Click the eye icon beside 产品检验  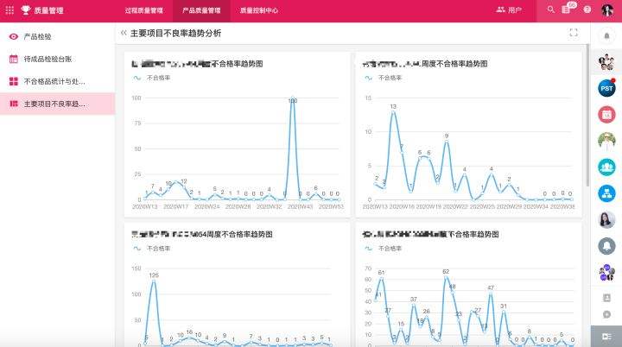pyautogui.click(x=14, y=37)
